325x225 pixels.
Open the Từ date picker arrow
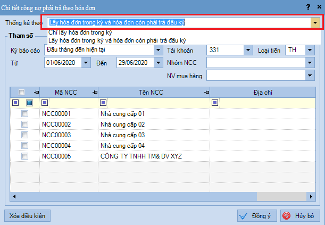[x=86, y=63]
